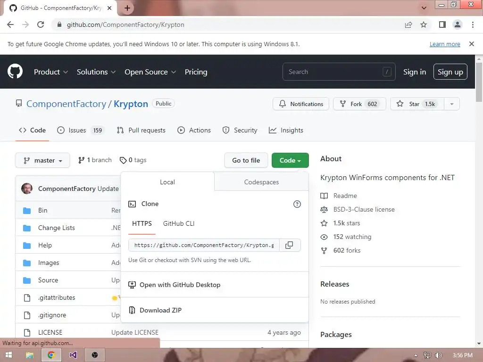Click the Go to file button
The height and width of the screenshot is (362, 483).
coord(246,160)
